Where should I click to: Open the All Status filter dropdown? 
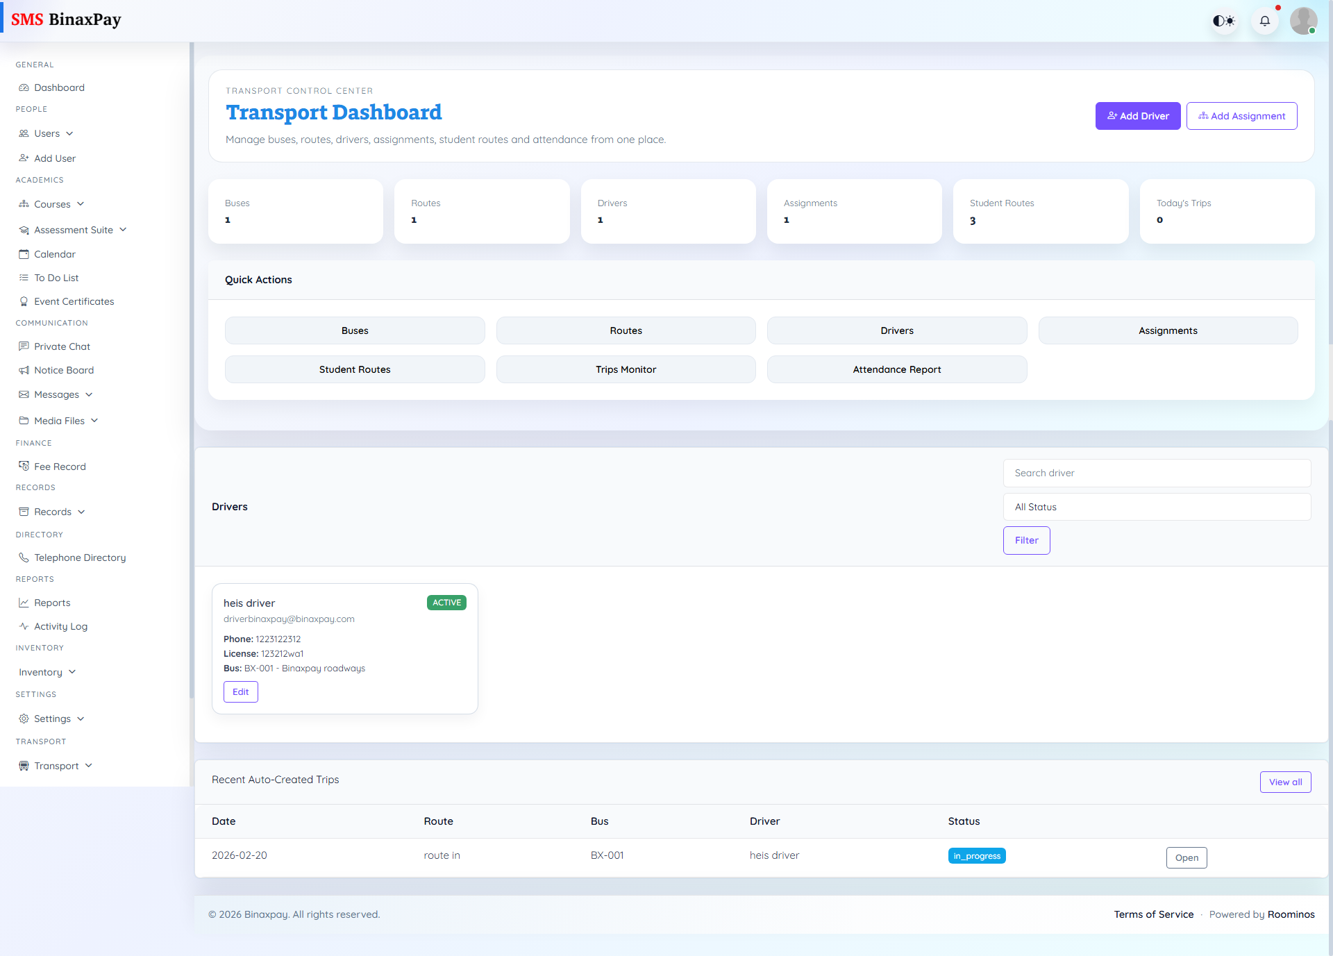tap(1156, 507)
